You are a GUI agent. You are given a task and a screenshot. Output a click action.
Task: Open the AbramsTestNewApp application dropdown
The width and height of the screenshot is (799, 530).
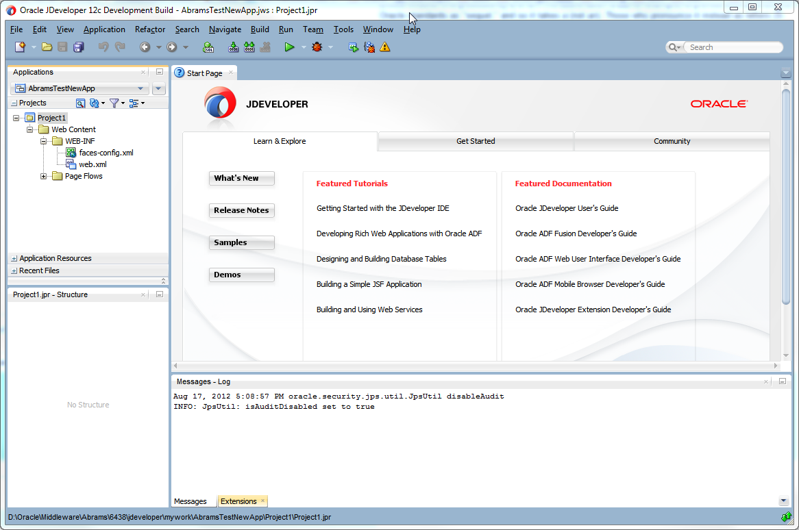[140, 88]
